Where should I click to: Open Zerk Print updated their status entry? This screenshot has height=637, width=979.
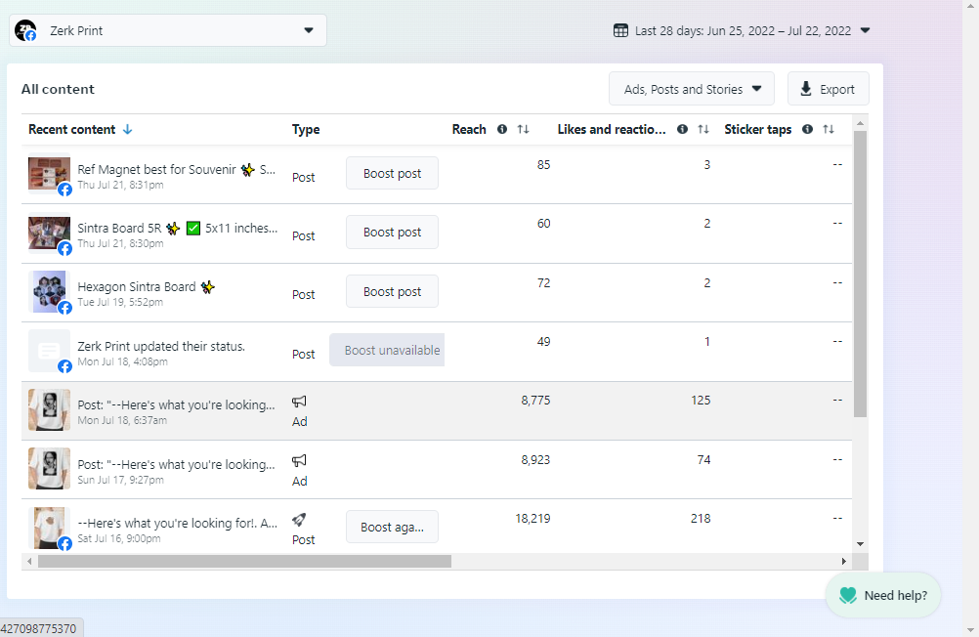tap(161, 346)
